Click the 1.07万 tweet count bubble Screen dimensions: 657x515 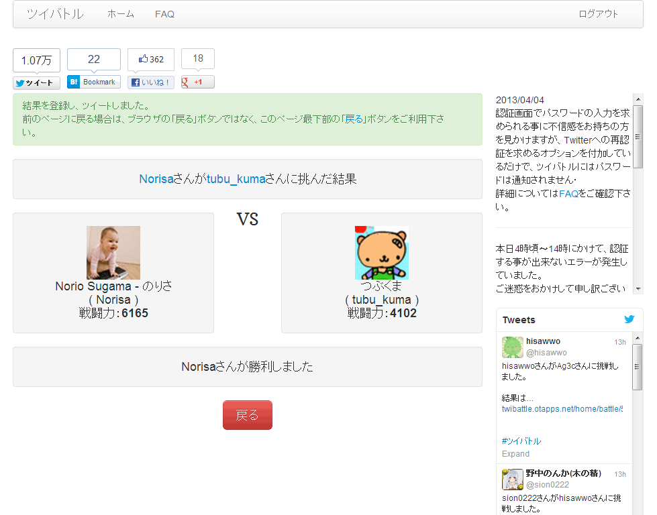[36, 60]
